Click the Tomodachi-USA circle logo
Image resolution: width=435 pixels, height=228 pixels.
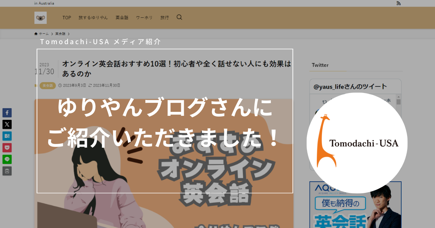coord(357,143)
